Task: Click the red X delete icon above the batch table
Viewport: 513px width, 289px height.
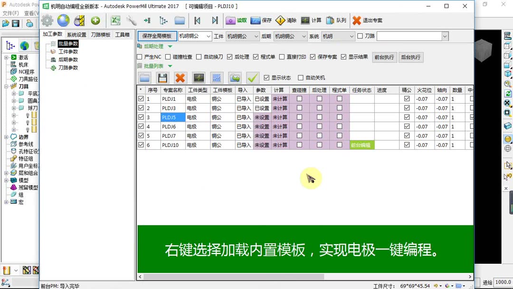Action: (180, 78)
